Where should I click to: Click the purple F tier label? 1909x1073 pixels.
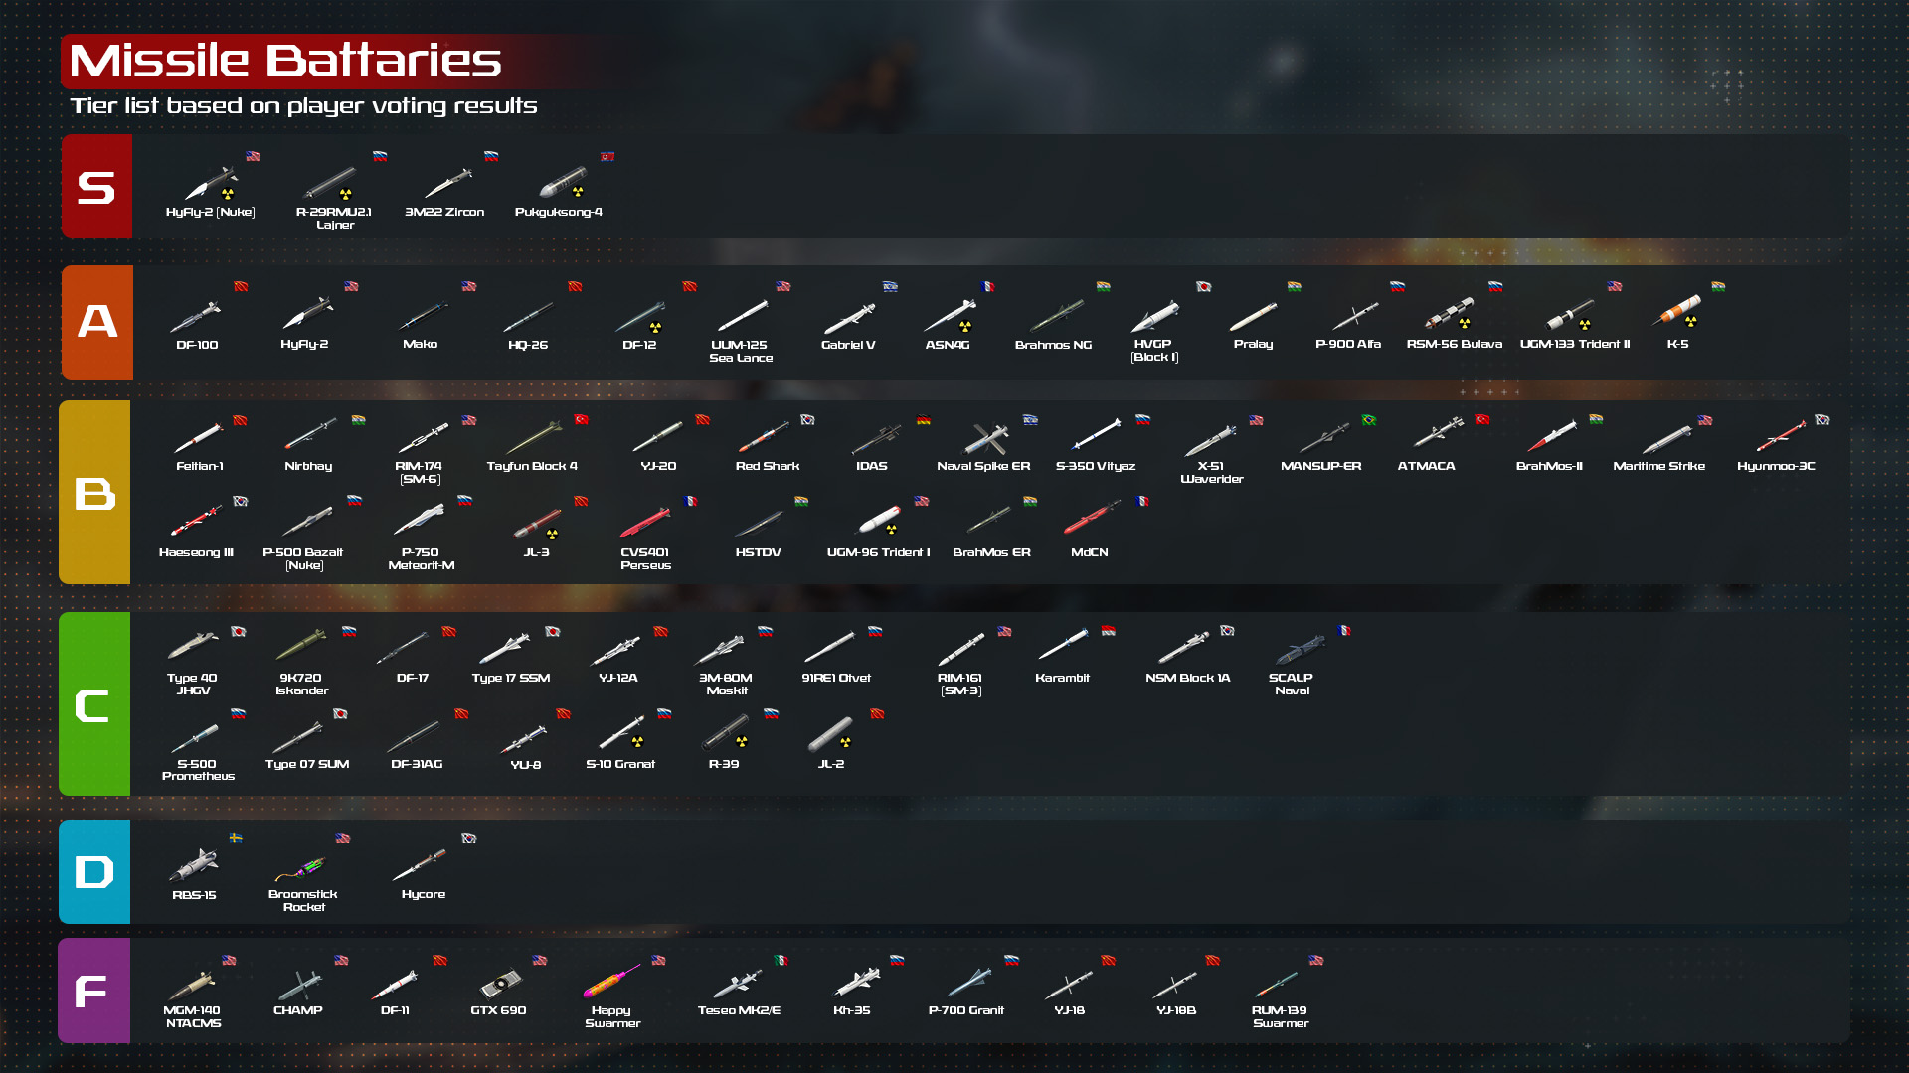[x=93, y=991]
